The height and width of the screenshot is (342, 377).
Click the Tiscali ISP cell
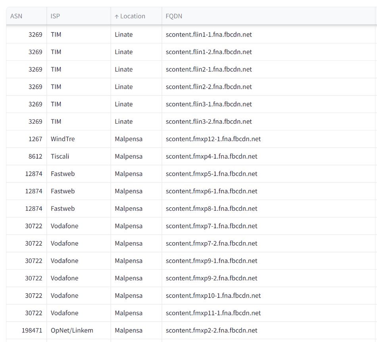(x=60, y=156)
